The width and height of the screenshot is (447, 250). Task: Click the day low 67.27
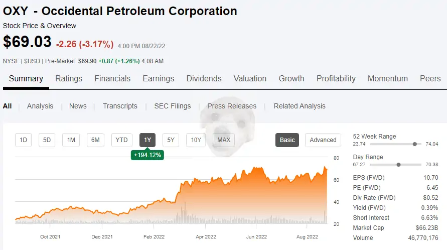click(359, 164)
